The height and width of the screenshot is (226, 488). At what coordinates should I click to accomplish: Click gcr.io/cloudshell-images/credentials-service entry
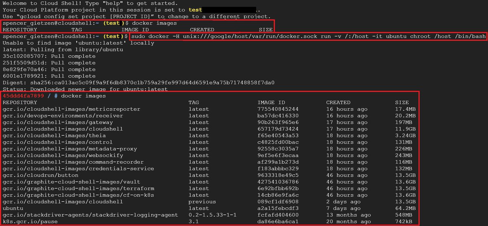click(78, 168)
